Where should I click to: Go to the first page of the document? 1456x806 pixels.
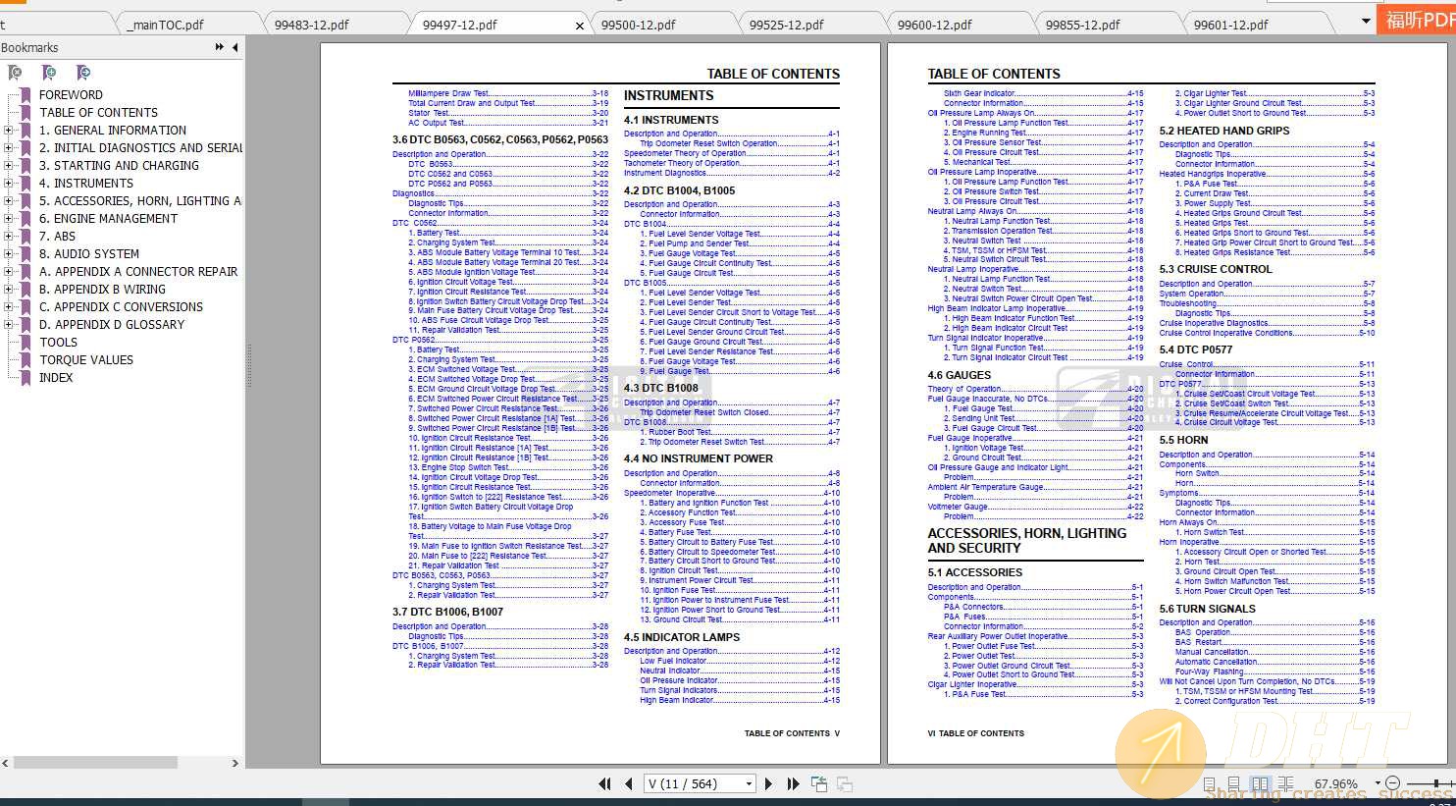(x=605, y=783)
